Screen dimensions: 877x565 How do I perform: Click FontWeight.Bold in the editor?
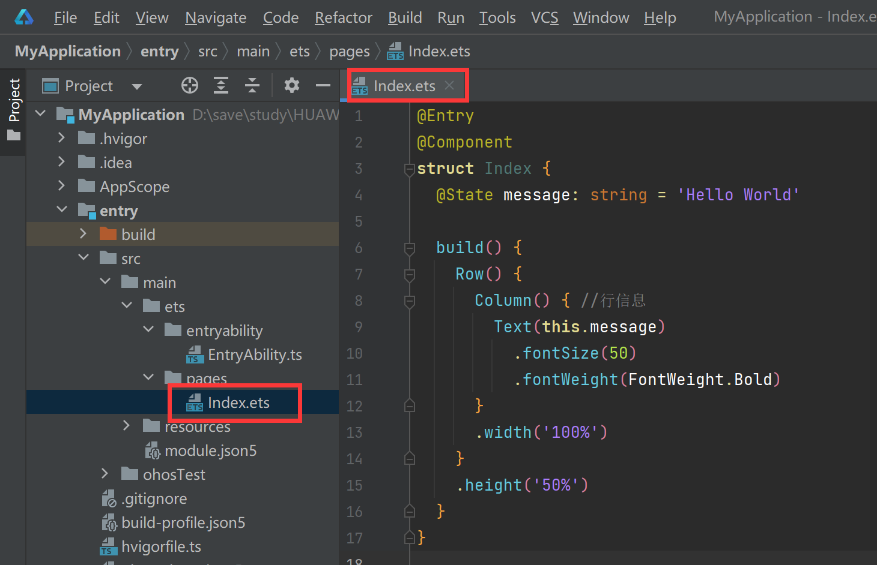click(700, 380)
